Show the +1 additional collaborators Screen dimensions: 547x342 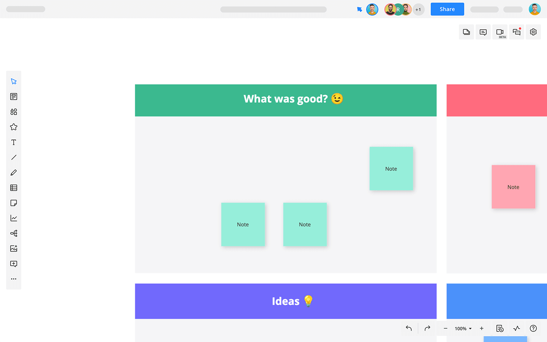pos(418,9)
